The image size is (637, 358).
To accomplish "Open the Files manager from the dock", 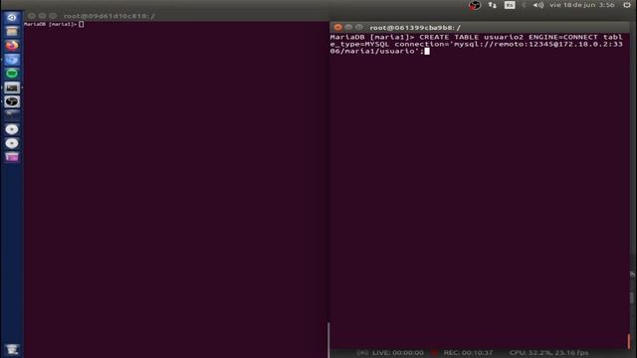I will [12, 31].
